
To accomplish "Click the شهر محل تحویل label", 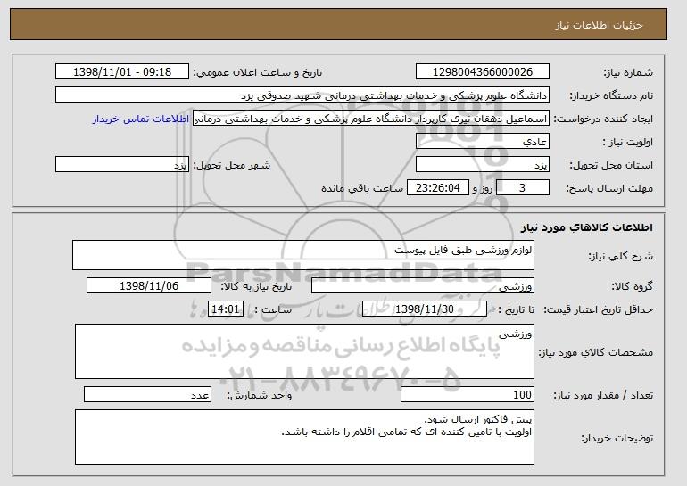I will coord(232,166).
